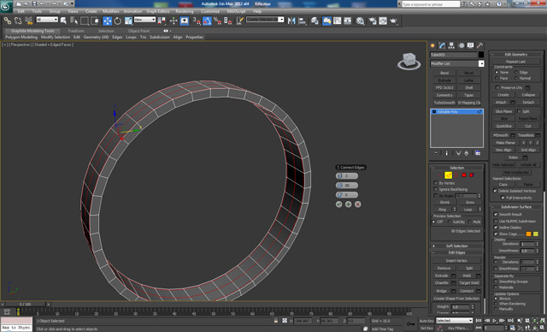Click the Mirror tool icon
The height and width of the screenshot is (332, 547).
tap(291, 21)
